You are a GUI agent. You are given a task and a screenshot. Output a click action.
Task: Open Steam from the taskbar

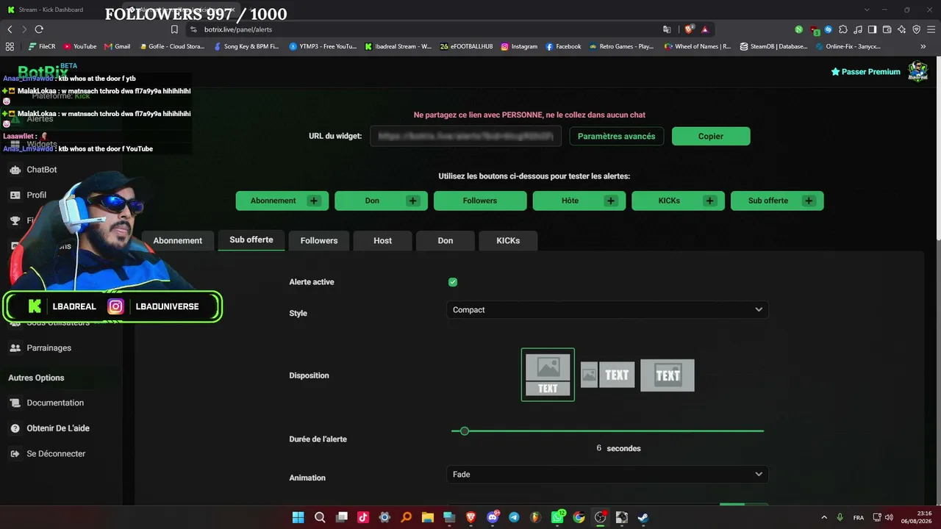(x=643, y=517)
